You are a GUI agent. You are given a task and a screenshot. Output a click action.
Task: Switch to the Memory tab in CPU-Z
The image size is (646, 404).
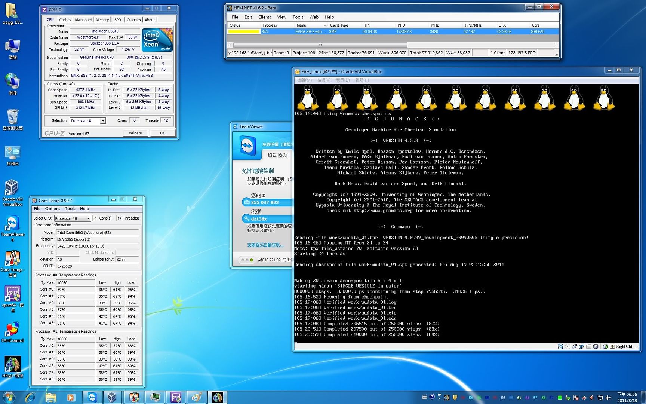click(x=102, y=20)
